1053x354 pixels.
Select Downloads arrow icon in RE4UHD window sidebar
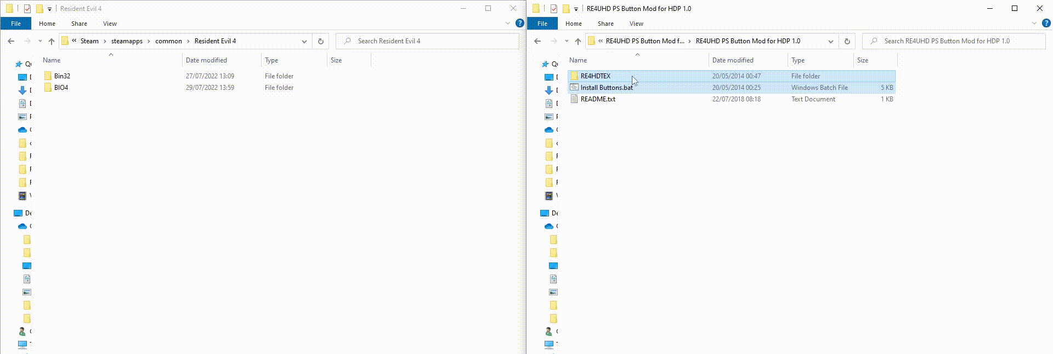(549, 90)
